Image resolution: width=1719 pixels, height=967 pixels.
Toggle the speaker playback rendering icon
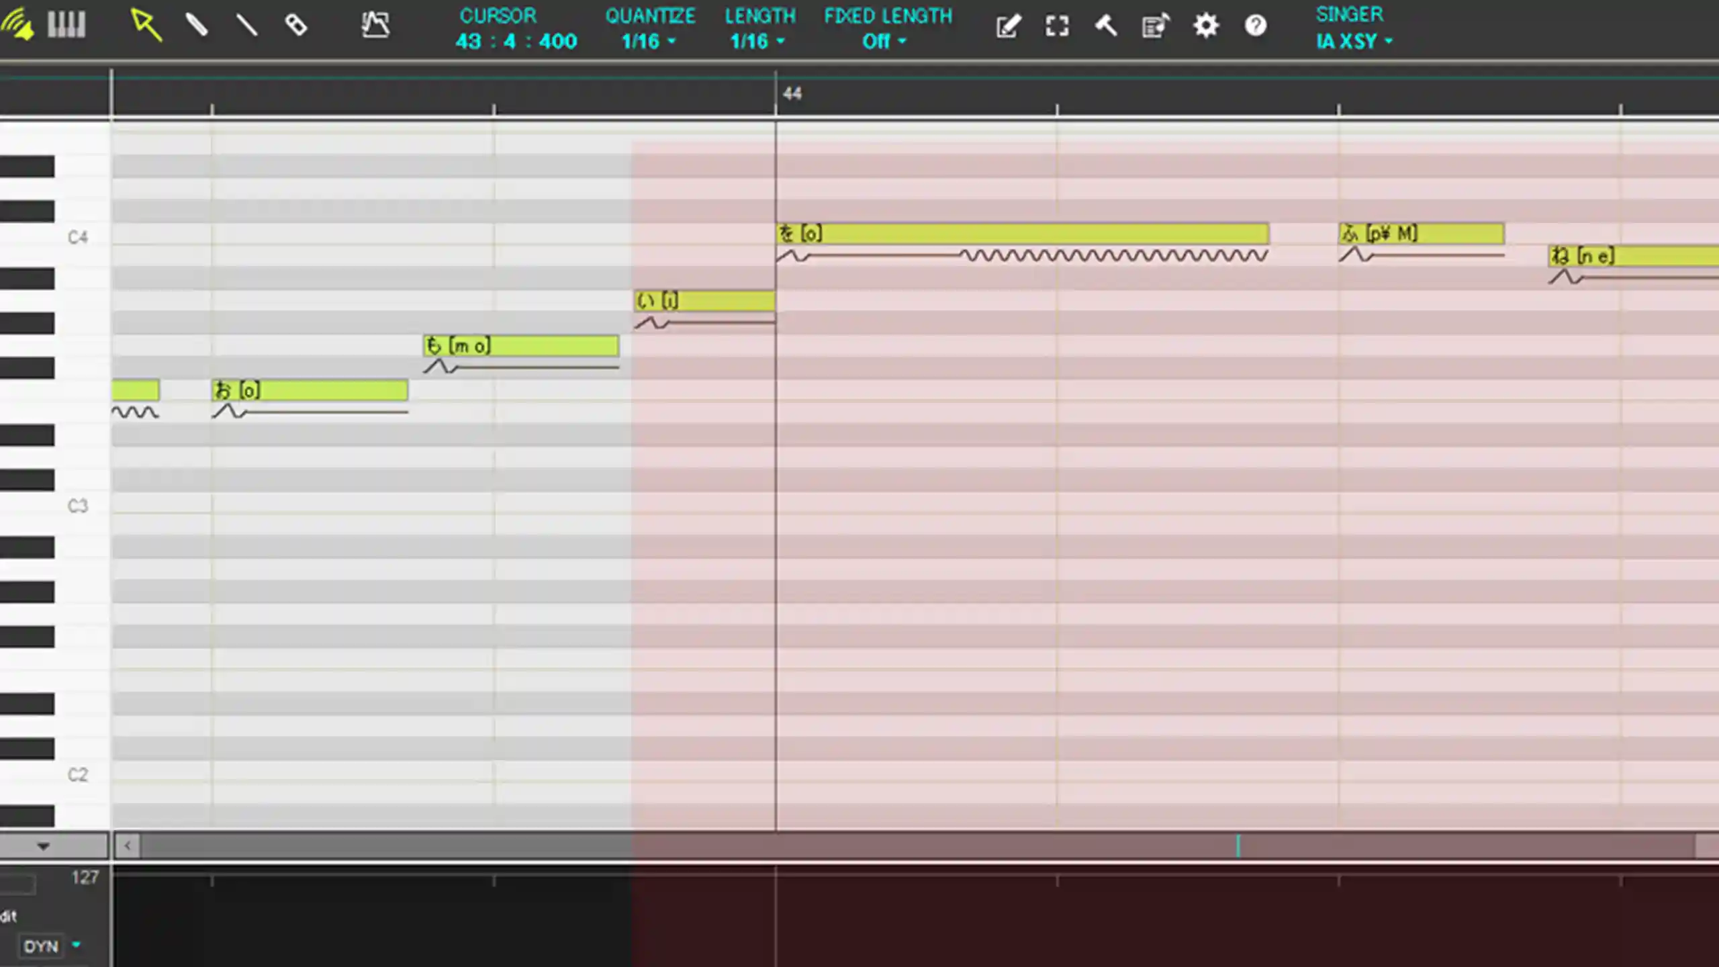(17, 26)
